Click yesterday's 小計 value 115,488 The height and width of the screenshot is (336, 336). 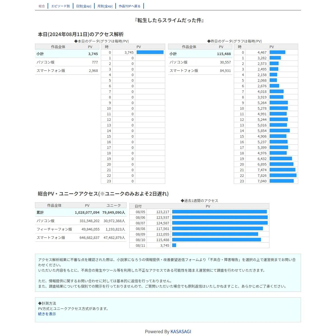coord(224,54)
